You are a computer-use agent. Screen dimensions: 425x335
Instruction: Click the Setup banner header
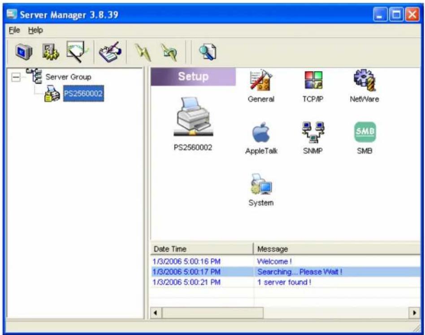[193, 77]
